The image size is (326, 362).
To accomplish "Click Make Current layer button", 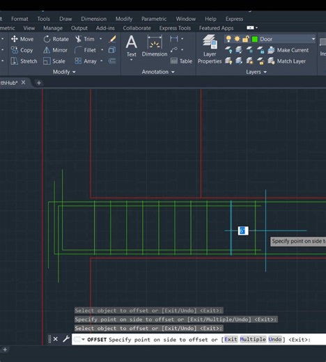I will click(288, 50).
